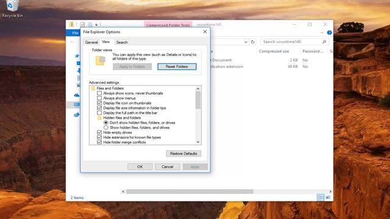Viewport: 390px width, 219px height.
Task: Sort by Password column header
Action: click(x=313, y=51)
